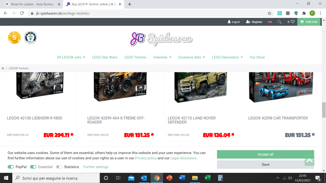Expand the Exclusive Sets dropdown

[x=191, y=57]
